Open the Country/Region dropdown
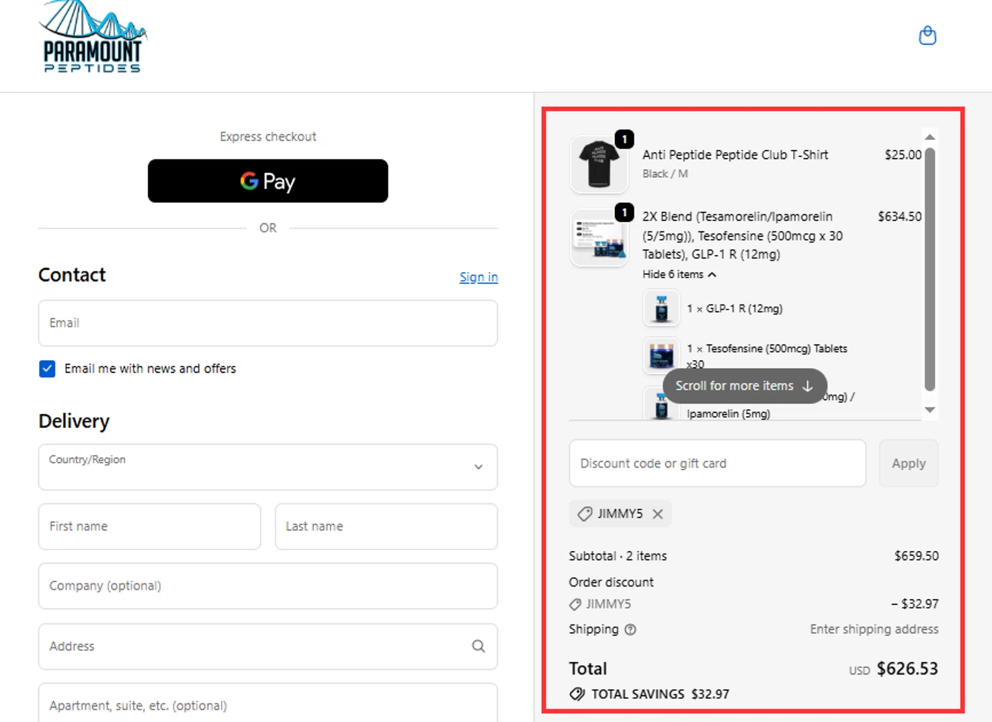Image resolution: width=992 pixels, height=722 pixels. [x=268, y=467]
